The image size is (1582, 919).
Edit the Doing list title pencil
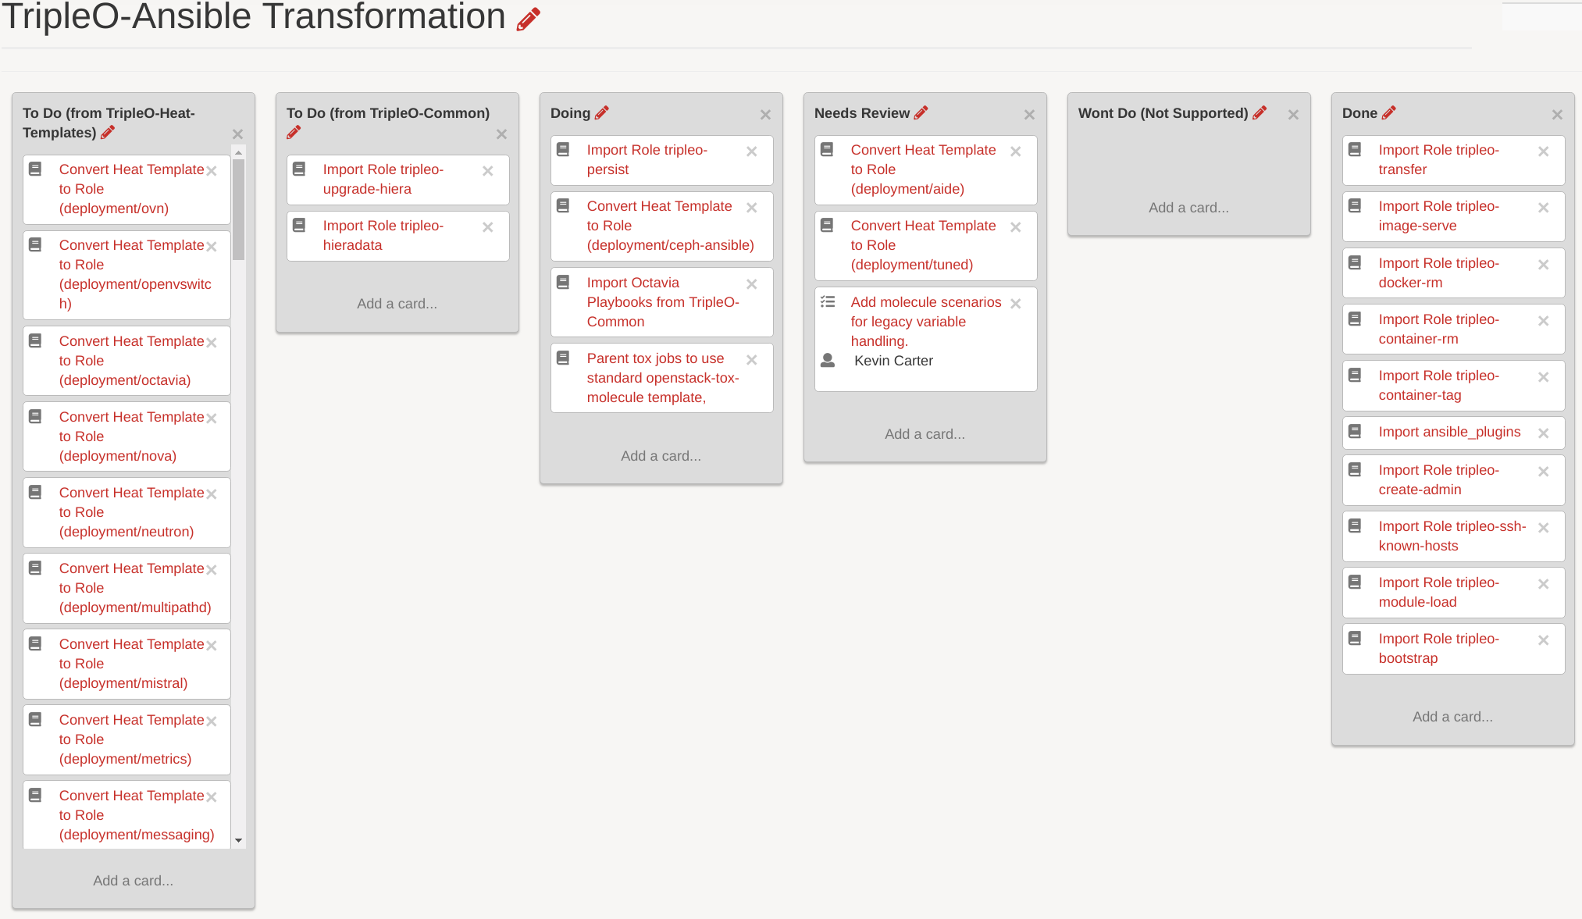pyautogui.click(x=601, y=113)
